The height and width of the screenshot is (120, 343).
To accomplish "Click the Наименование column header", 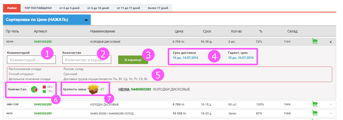I will click(x=103, y=31).
